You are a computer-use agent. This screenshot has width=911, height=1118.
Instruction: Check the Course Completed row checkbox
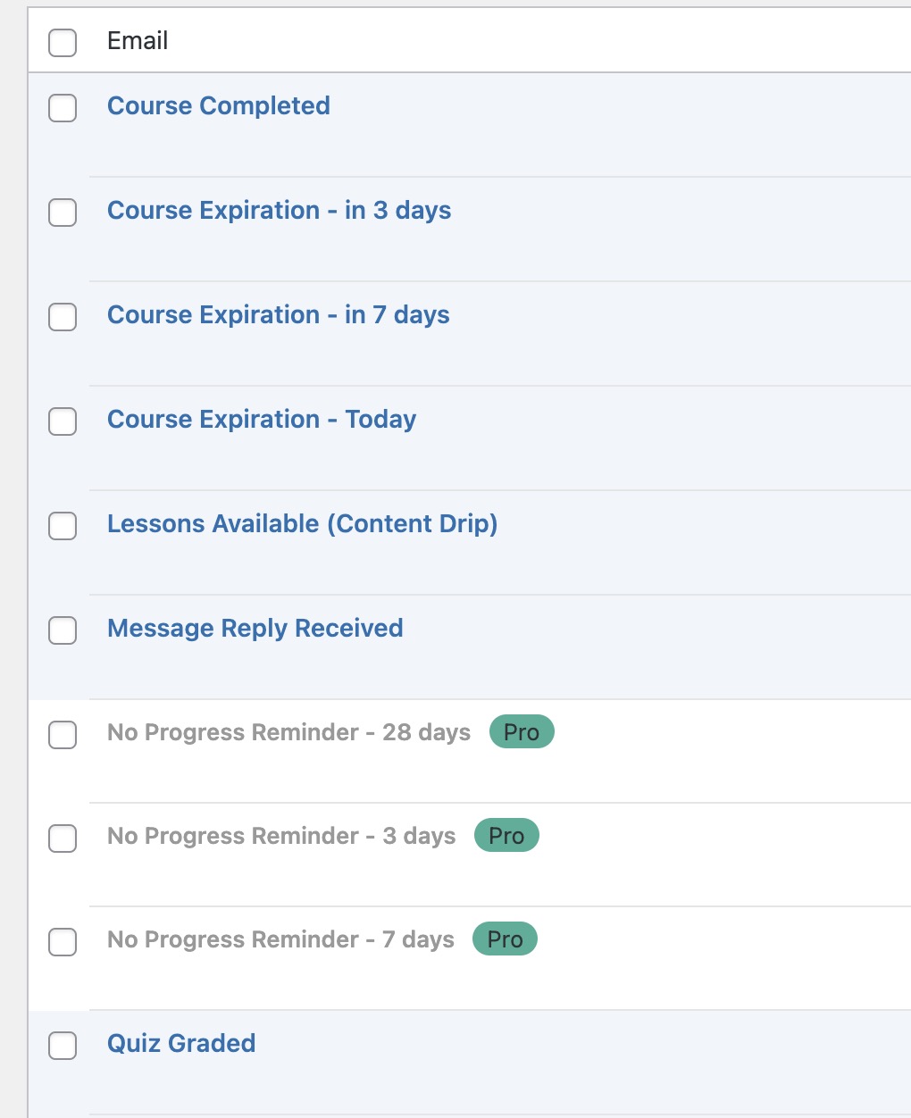point(62,109)
